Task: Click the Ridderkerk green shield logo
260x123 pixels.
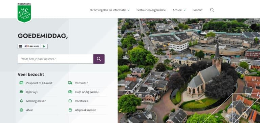Action: pyautogui.click(x=24, y=13)
